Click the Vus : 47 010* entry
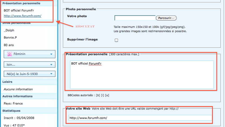This screenshot has height=127, width=225. coord(14,125)
